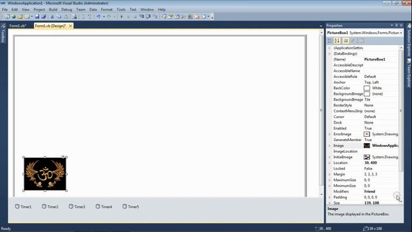Click the (Name) value field PictureBox1
The width and height of the screenshot is (412, 232).
(x=380, y=59)
